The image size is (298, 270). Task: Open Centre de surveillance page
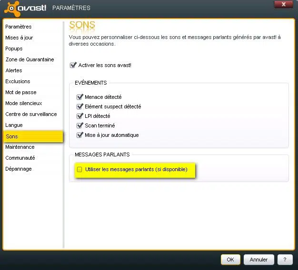coord(31,114)
